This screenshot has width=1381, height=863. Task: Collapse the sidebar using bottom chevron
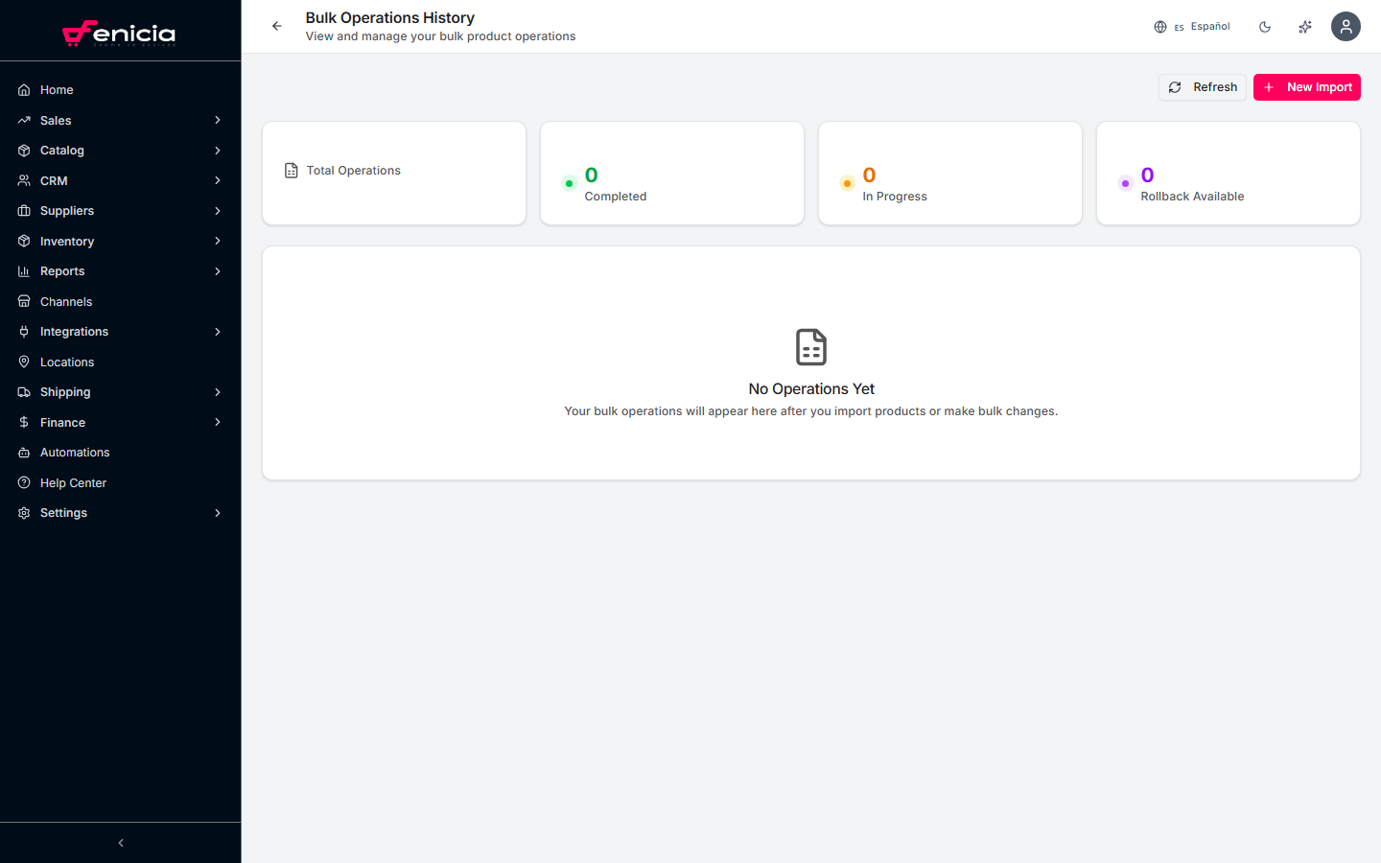pyautogui.click(x=121, y=843)
